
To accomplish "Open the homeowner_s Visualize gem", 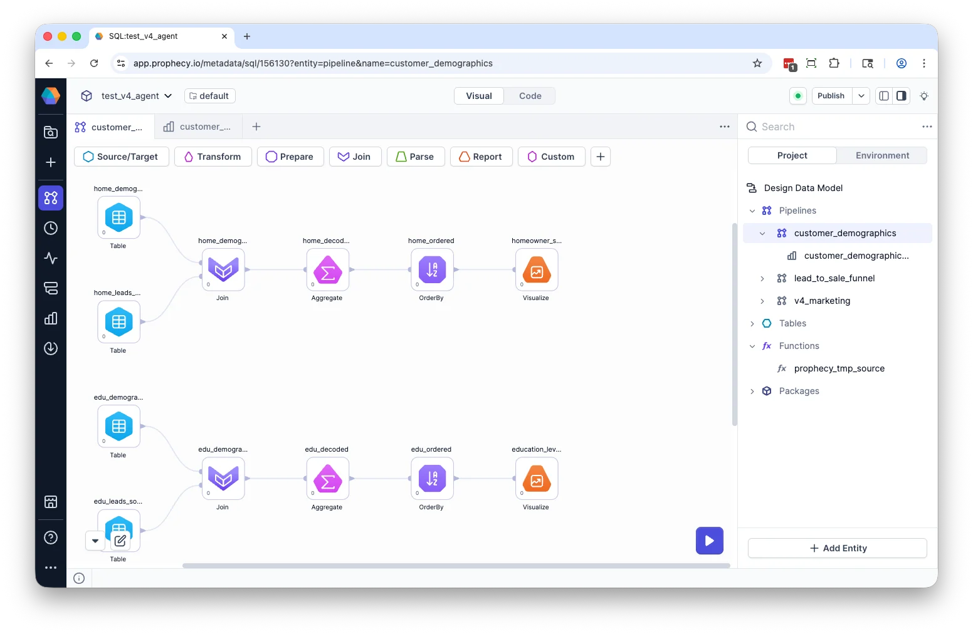I will pyautogui.click(x=537, y=270).
